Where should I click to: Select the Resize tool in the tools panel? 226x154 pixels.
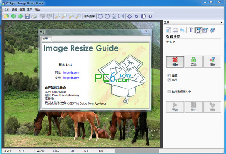[168, 30]
